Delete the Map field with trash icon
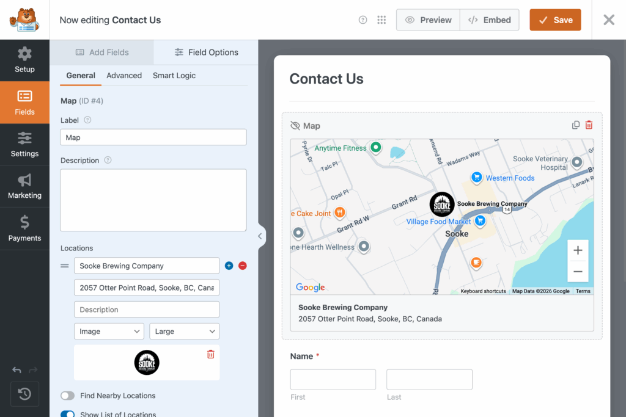 [x=589, y=125]
